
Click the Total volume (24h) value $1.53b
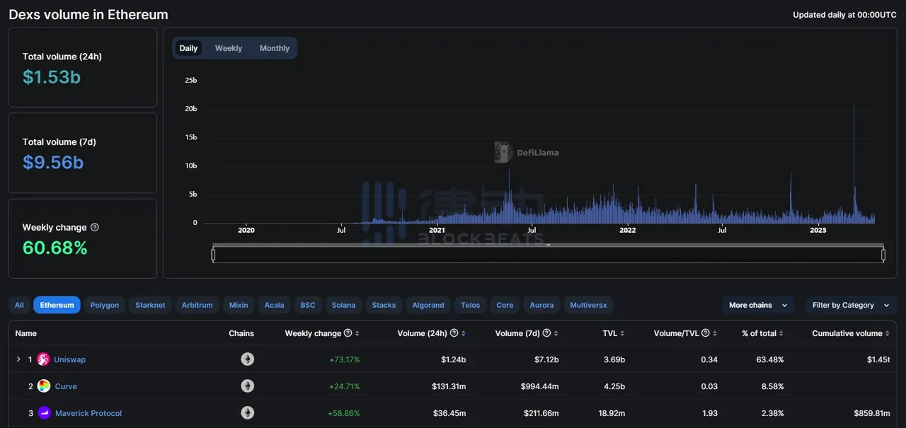52,77
